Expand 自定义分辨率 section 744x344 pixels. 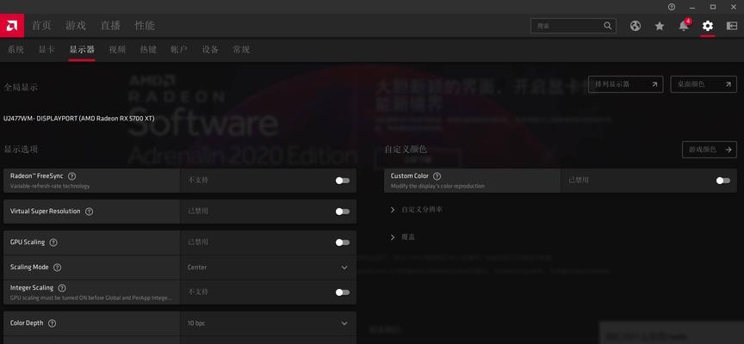click(417, 210)
